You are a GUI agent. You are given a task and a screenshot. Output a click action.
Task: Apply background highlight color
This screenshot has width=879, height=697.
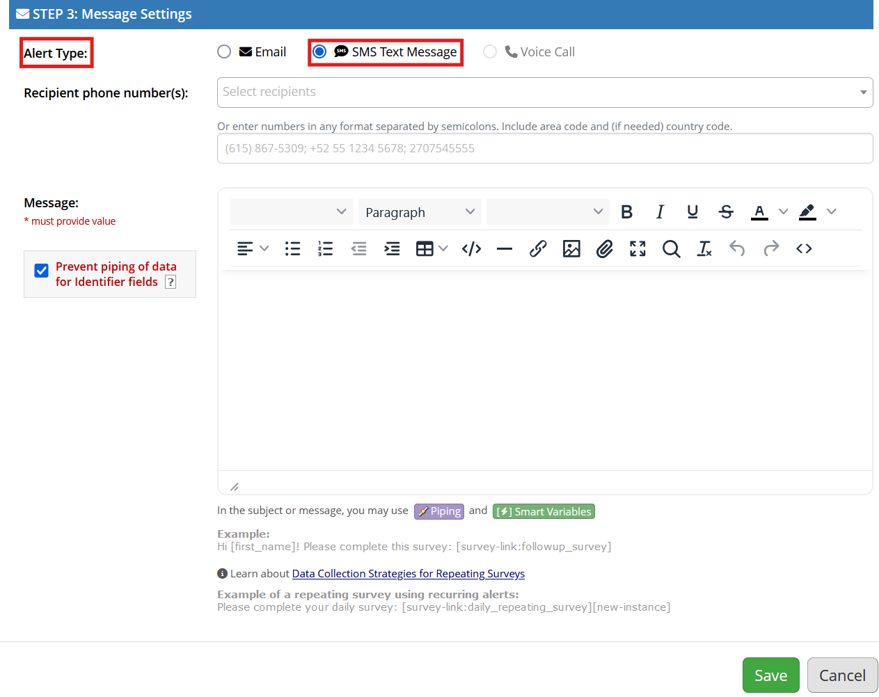pyautogui.click(x=807, y=212)
